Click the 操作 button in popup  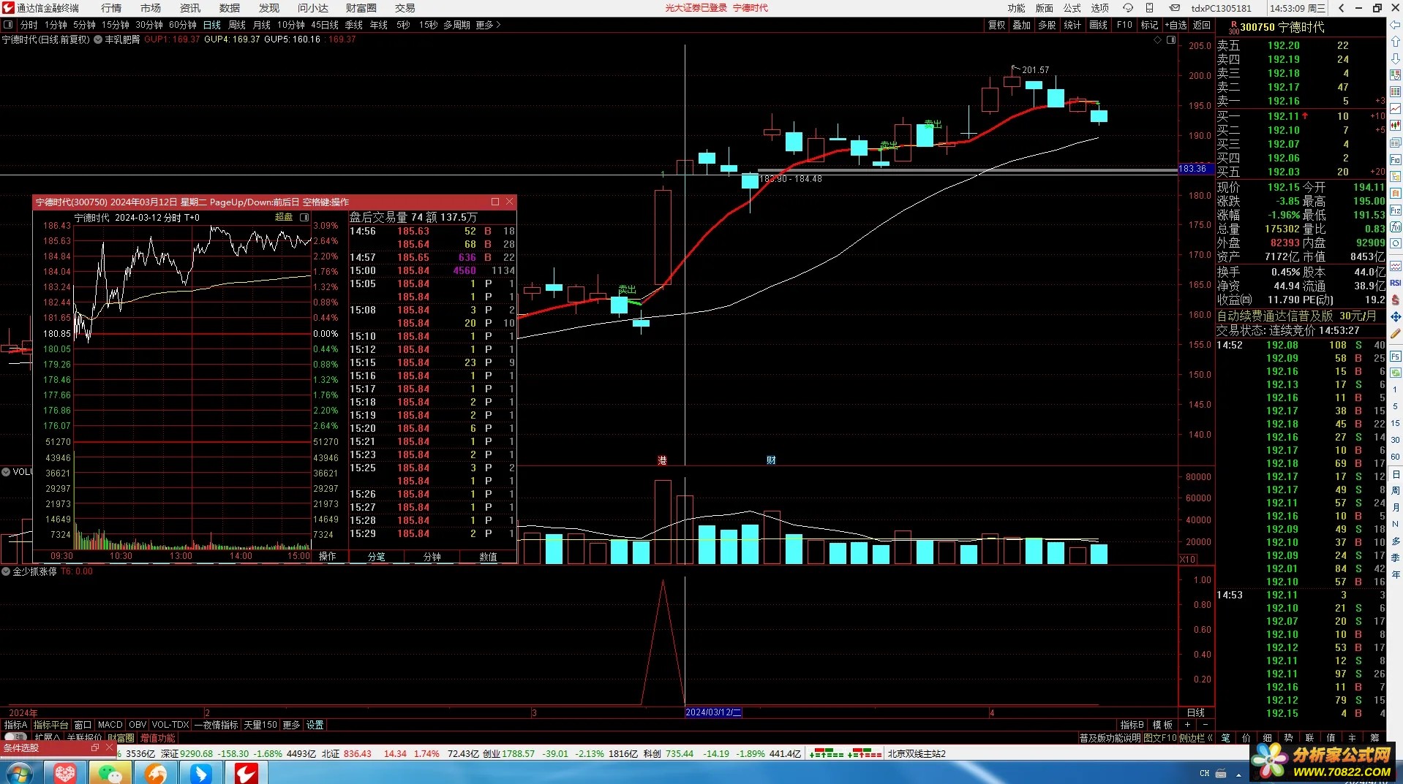coord(327,557)
